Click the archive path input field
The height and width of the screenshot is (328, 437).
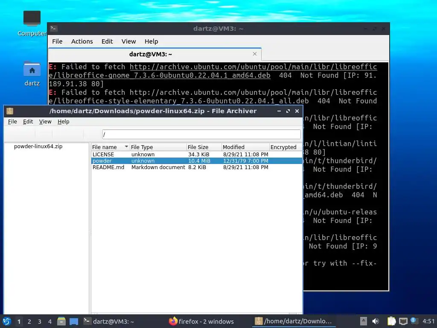pyautogui.click(x=201, y=135)
